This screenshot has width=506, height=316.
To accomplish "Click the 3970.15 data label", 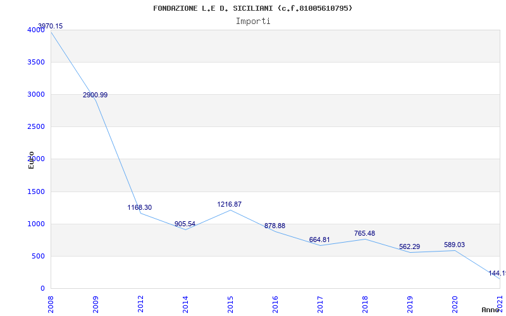I will (51, 26).
